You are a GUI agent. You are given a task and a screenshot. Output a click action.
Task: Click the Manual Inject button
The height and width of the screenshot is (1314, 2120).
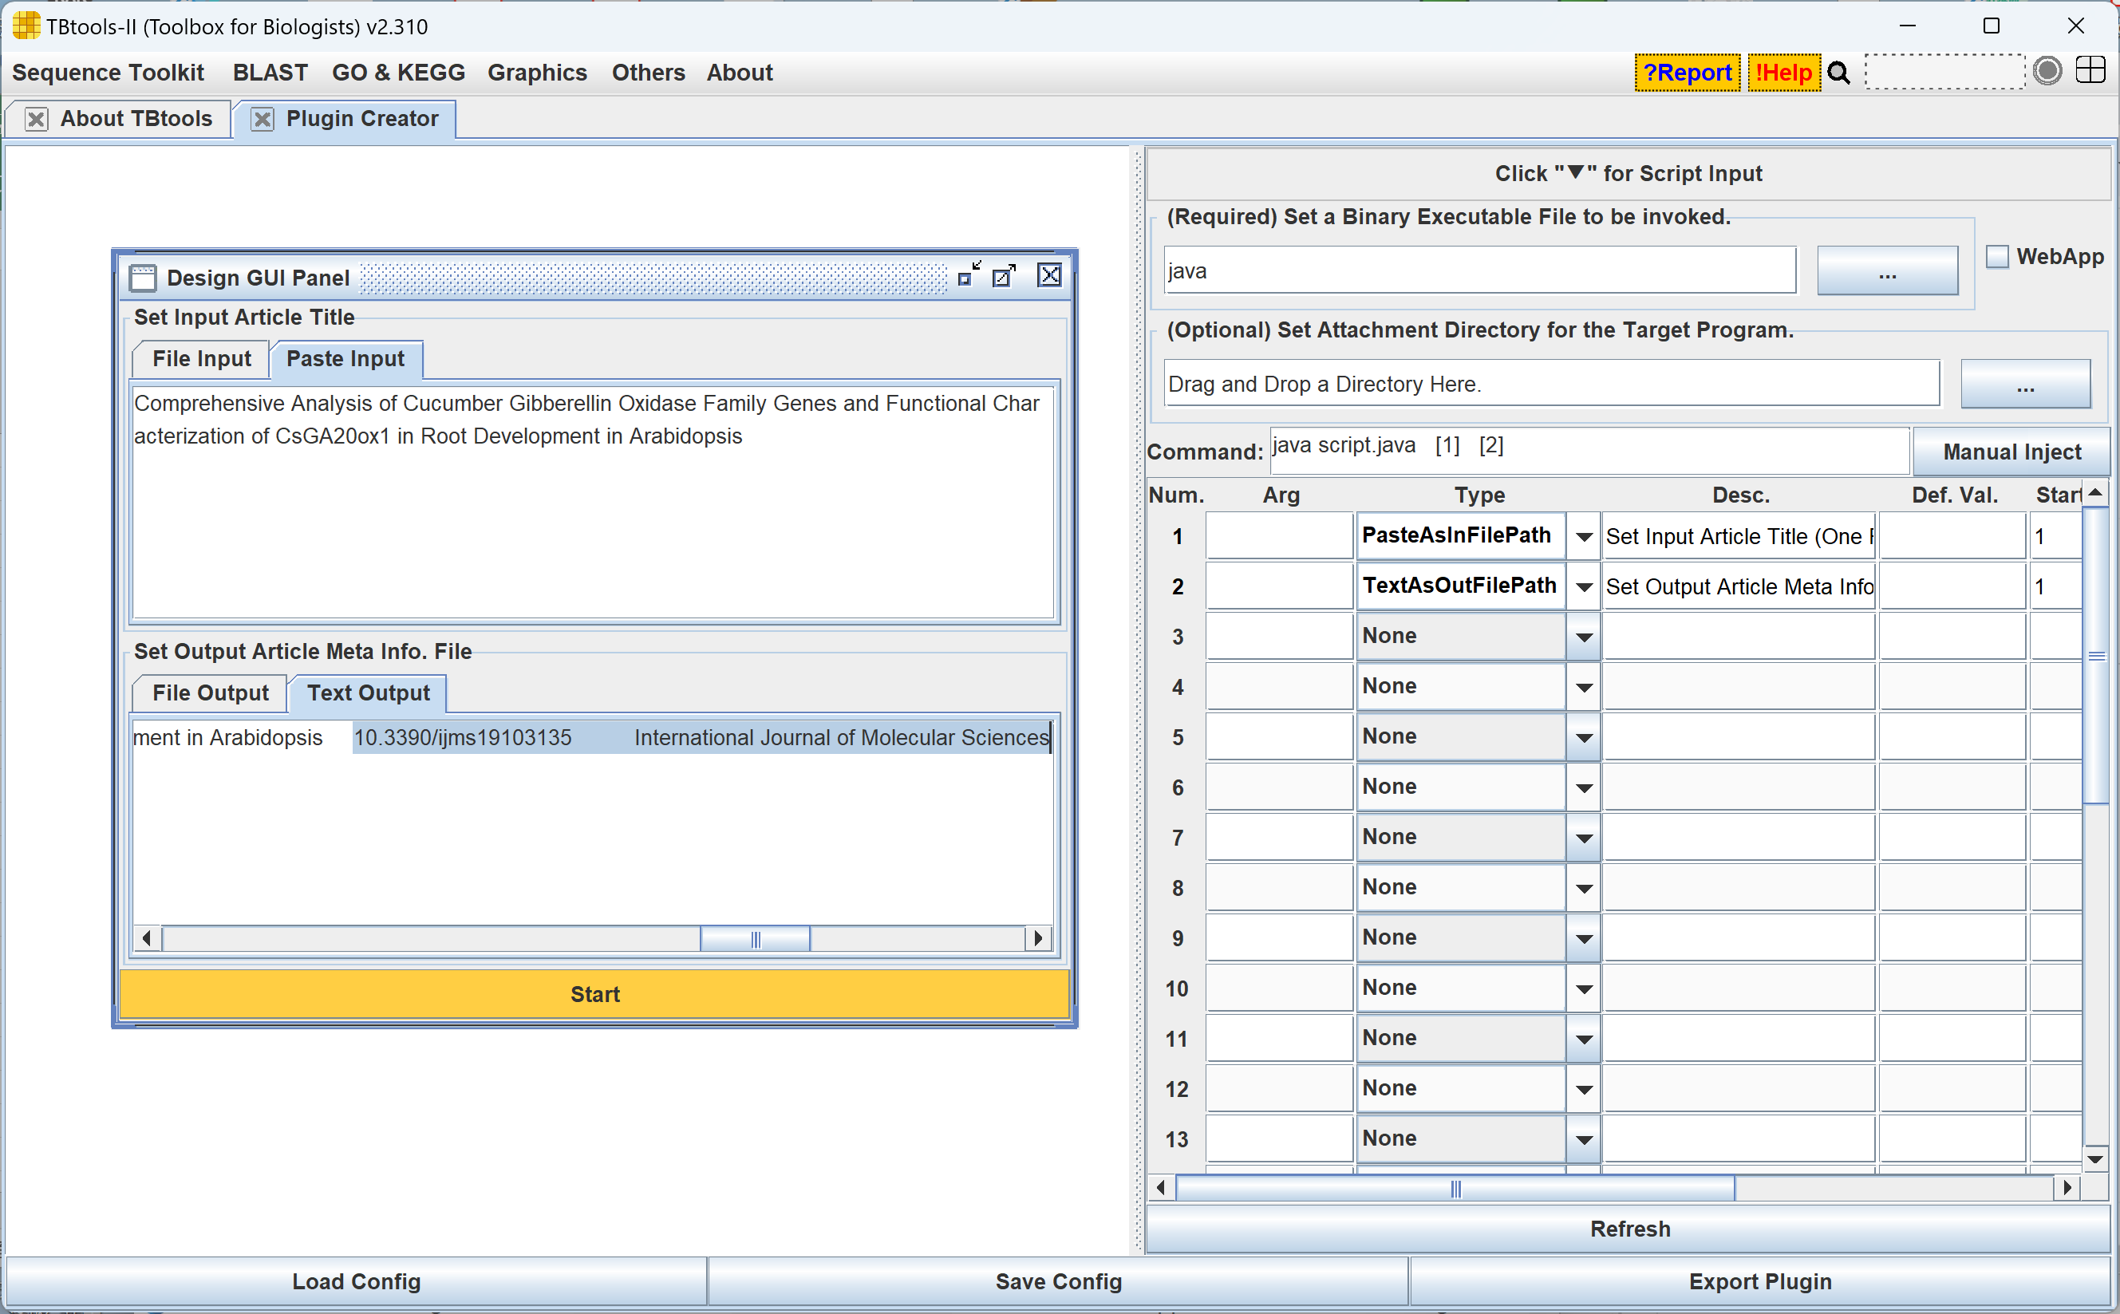tap(2011, 452)
